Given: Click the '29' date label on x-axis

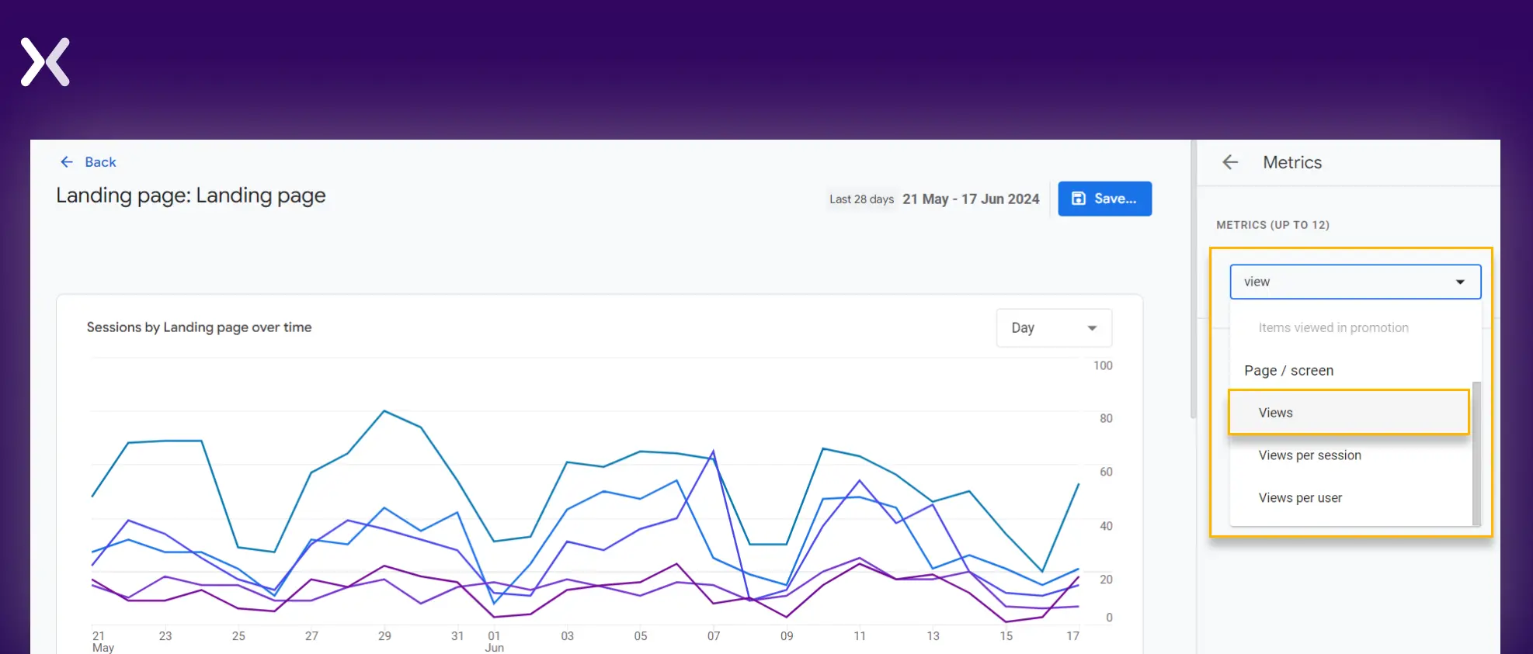Looking at the screenshot, I should coord(384,636).
